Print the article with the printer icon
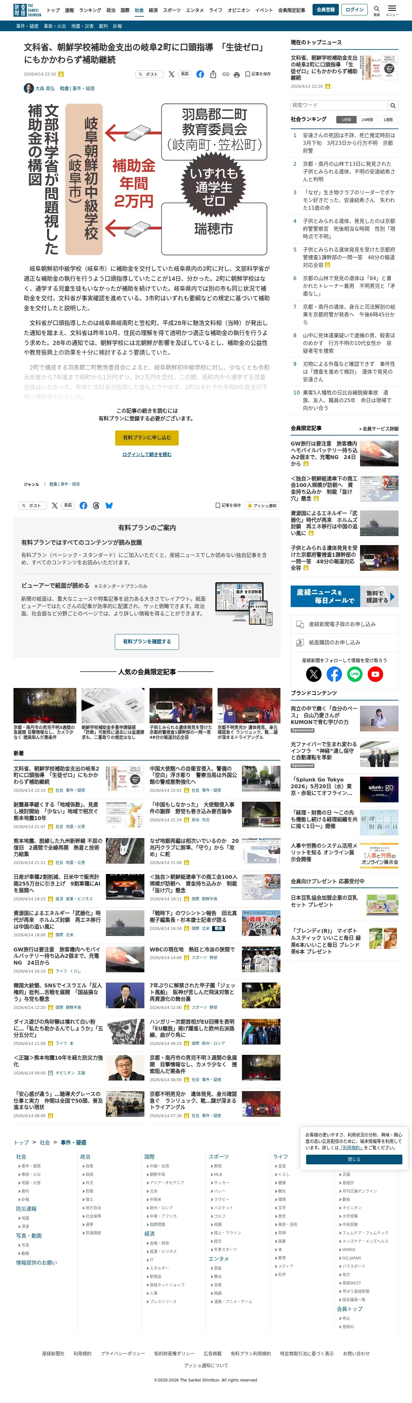Viewport: 412px width, 1403px height. tap(237, 75)
